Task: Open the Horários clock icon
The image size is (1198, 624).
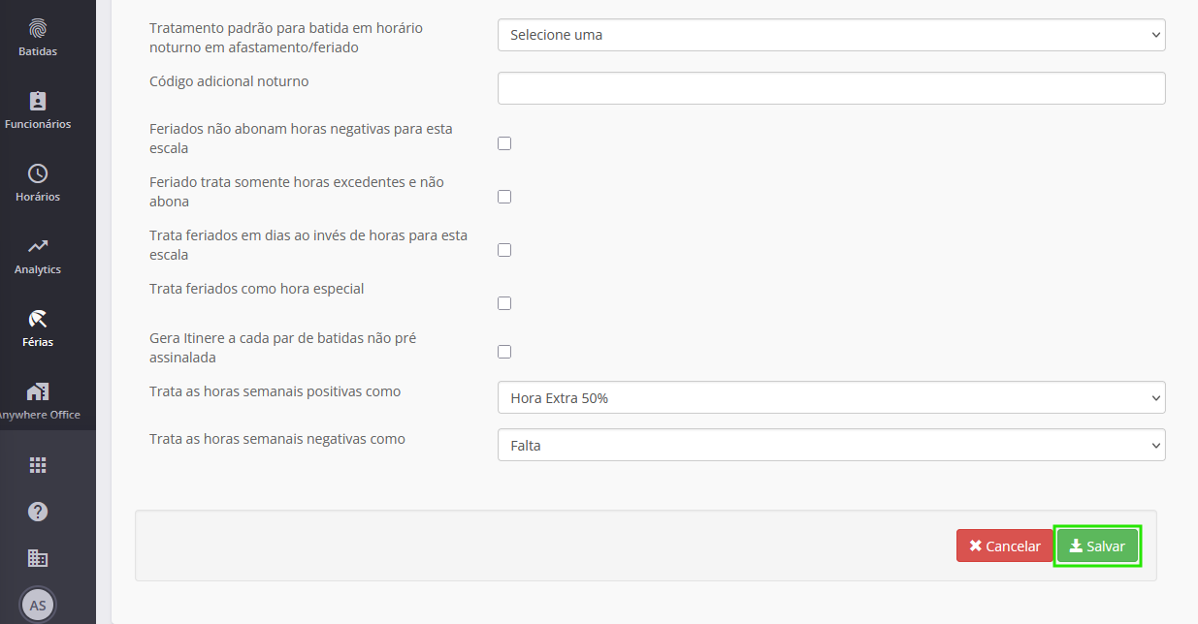Action: click(38, 173)
